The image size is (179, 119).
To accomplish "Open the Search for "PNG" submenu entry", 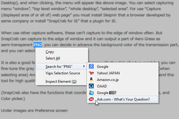I will (x=61, y=66).
